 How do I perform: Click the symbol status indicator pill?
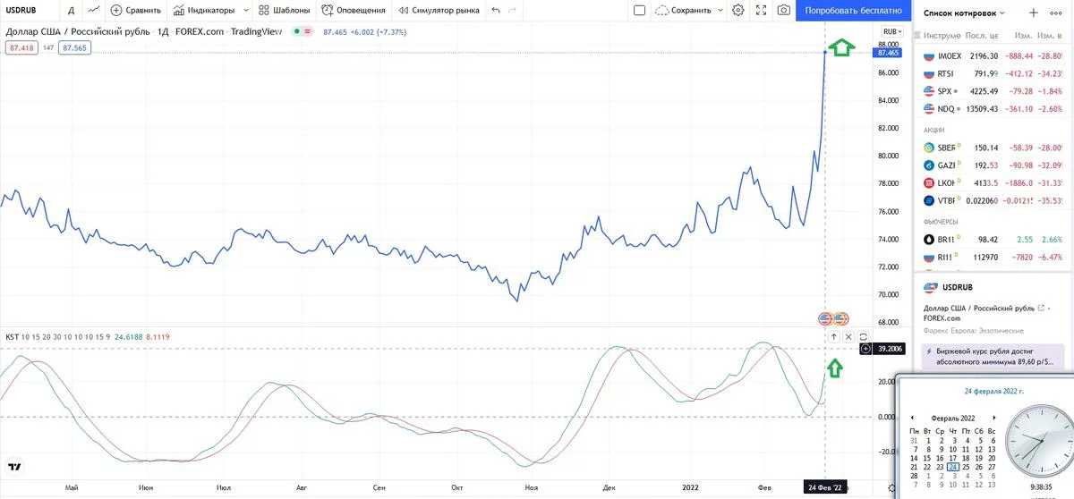tap(302, 30)
